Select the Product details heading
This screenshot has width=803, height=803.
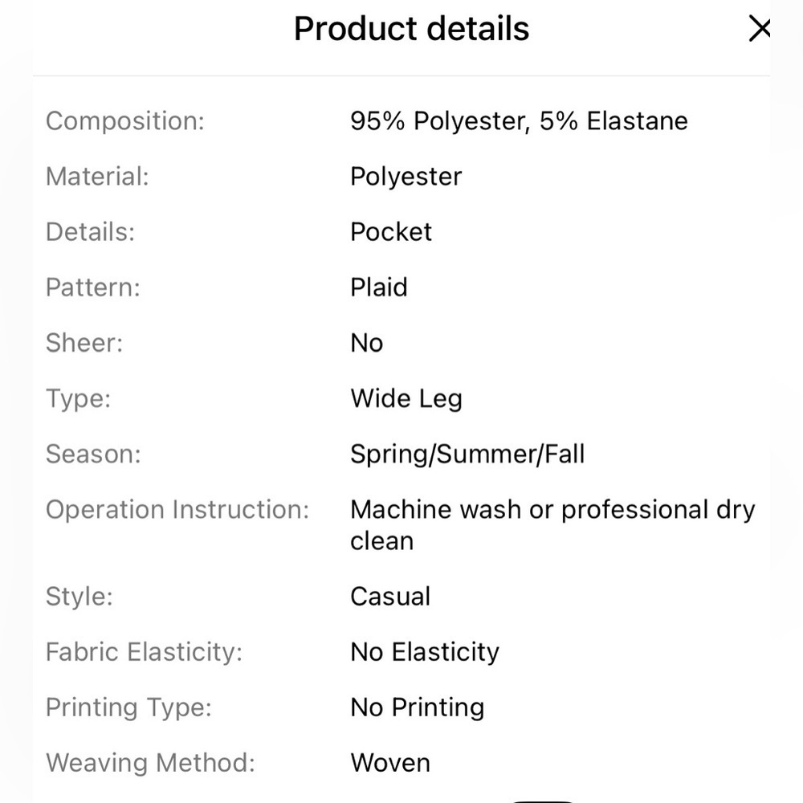point(411,29)
